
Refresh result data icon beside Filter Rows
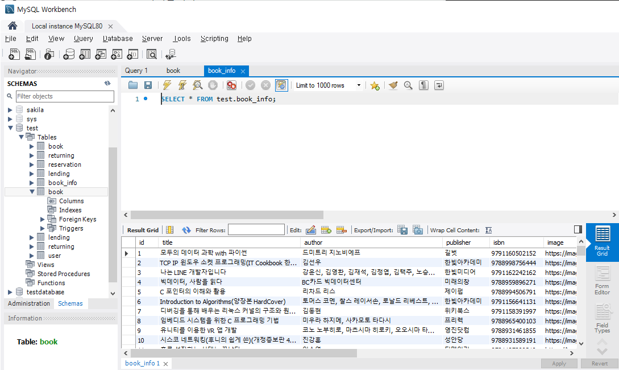tap(186, 230)
